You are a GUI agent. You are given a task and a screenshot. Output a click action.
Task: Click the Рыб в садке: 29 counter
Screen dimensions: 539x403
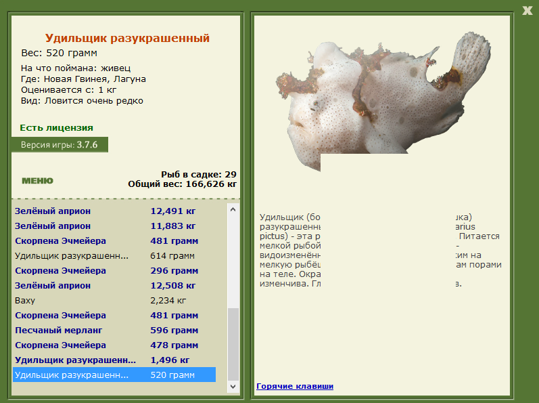point(199,175)
